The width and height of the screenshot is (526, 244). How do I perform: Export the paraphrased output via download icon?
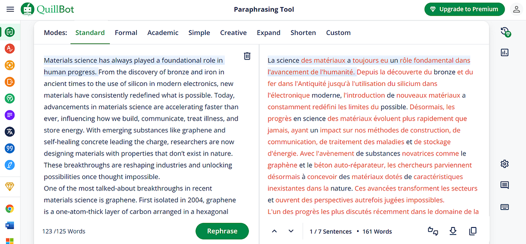[453, 231]
